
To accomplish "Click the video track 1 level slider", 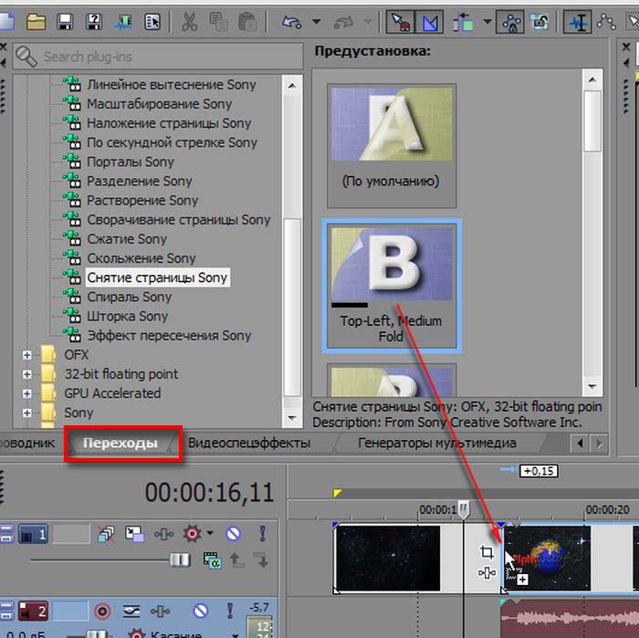I will coord(179,559).
